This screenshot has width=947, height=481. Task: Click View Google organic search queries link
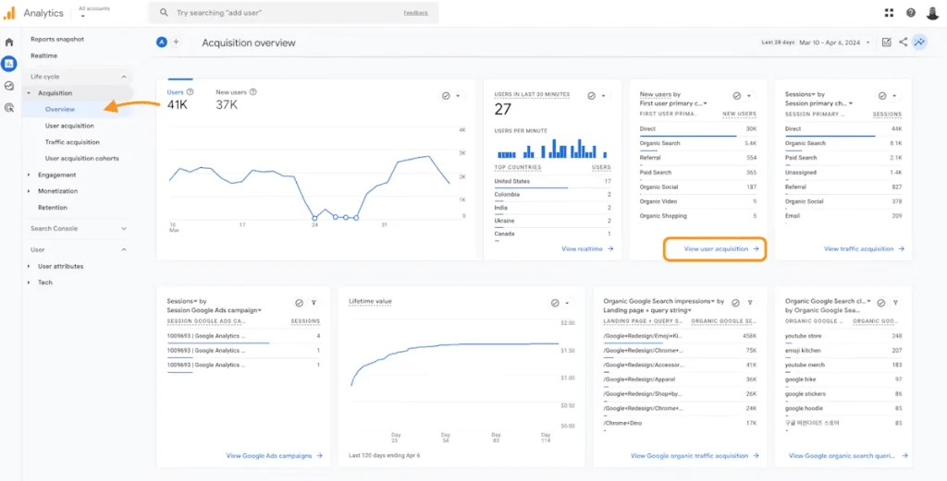pyautogui.click(x=849, y=456)
